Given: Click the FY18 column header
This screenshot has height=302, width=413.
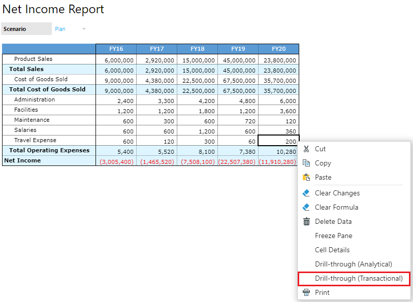Looking at the screenshot, I should click(197, 49).
